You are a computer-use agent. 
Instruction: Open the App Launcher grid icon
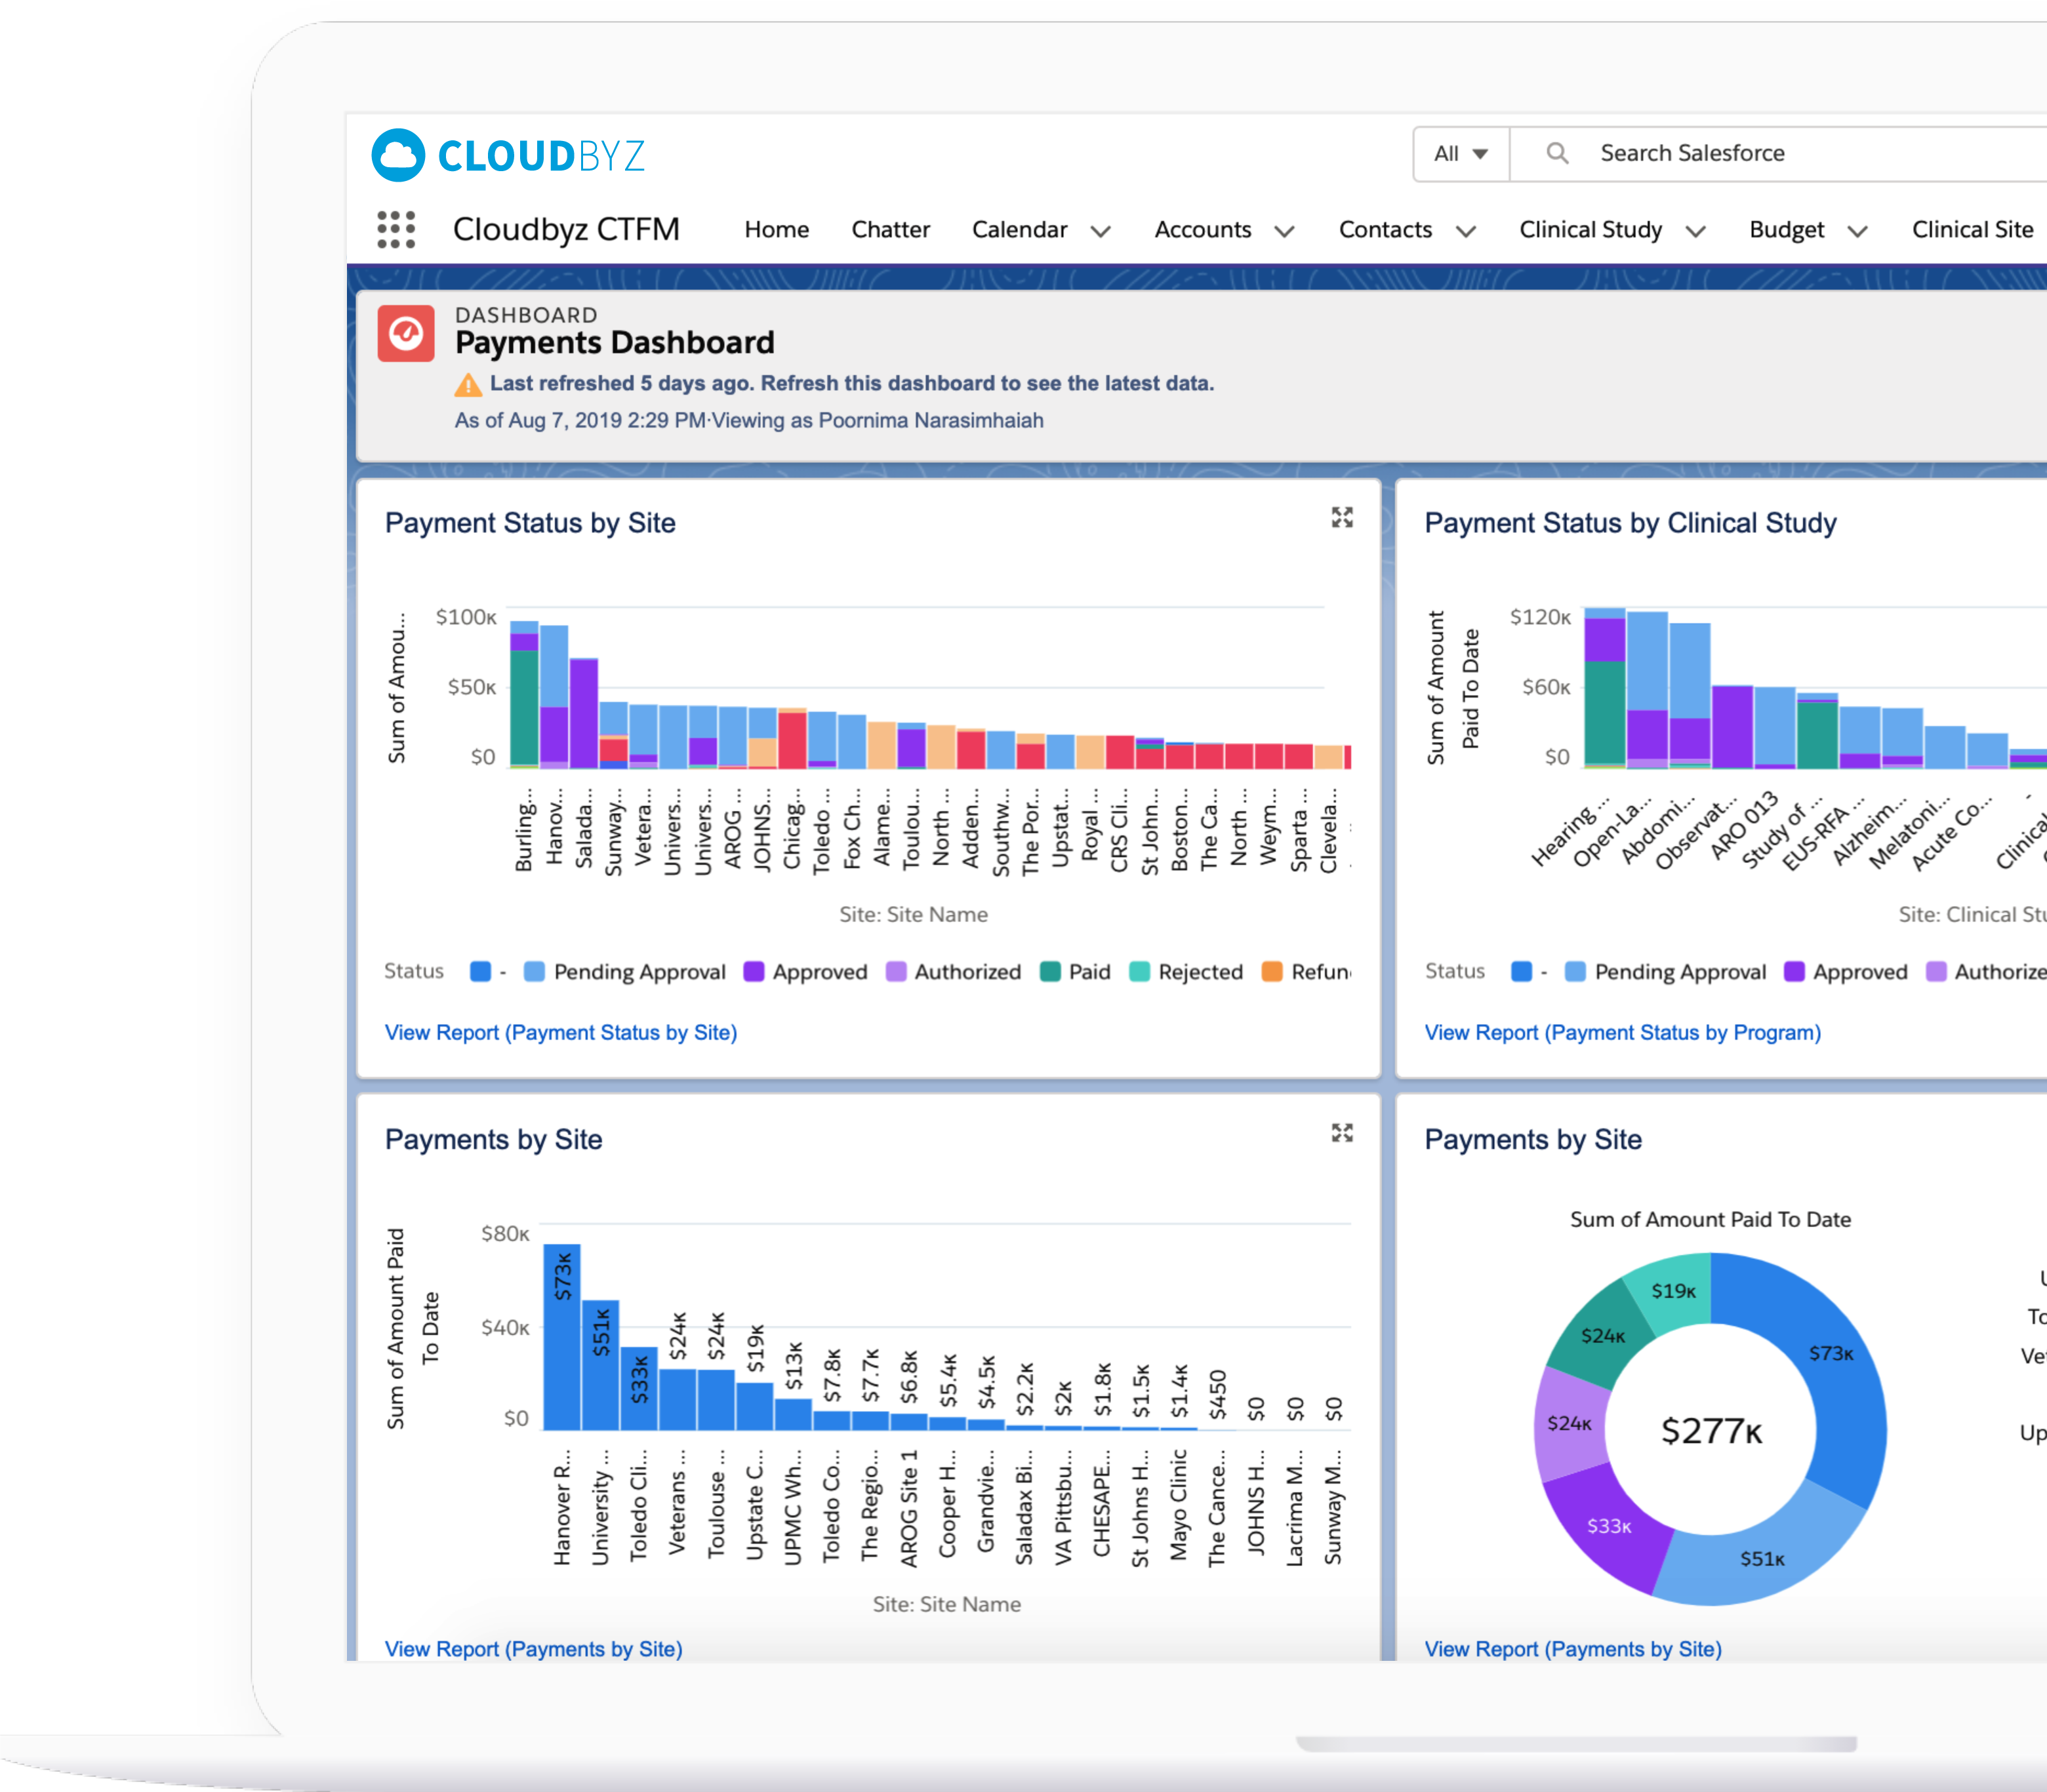(396, 229)
